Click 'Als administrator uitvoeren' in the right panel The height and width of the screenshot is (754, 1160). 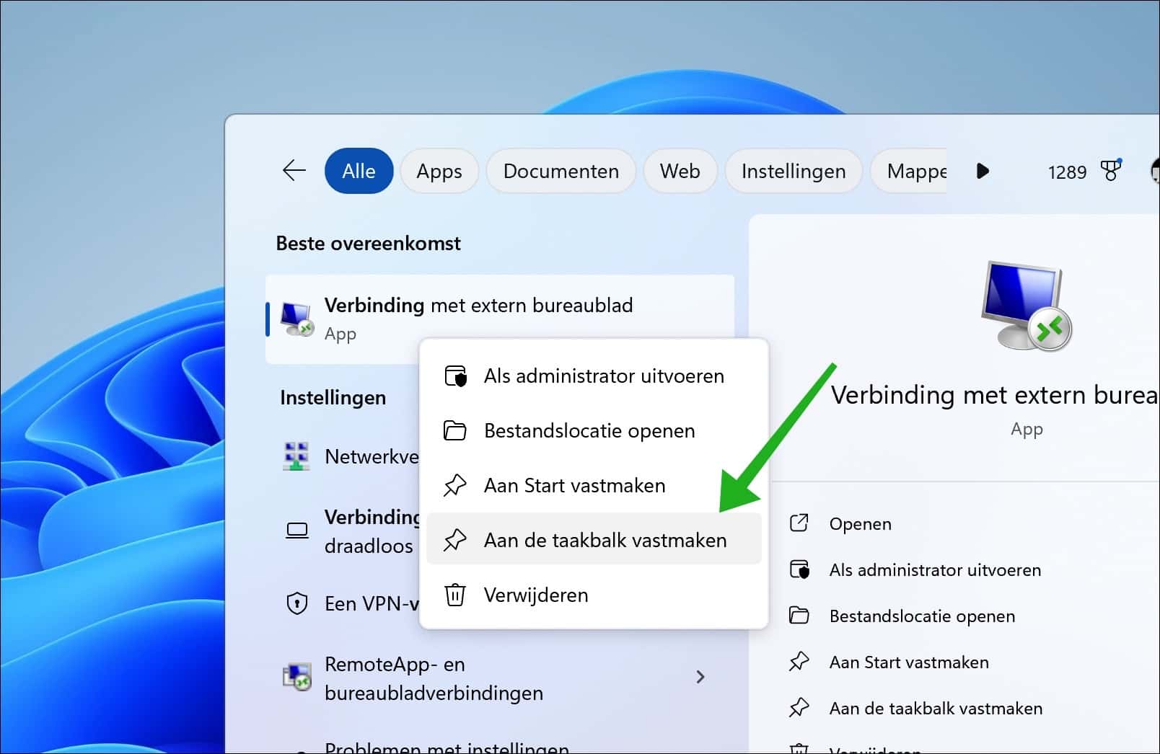(x=934, y=569)
